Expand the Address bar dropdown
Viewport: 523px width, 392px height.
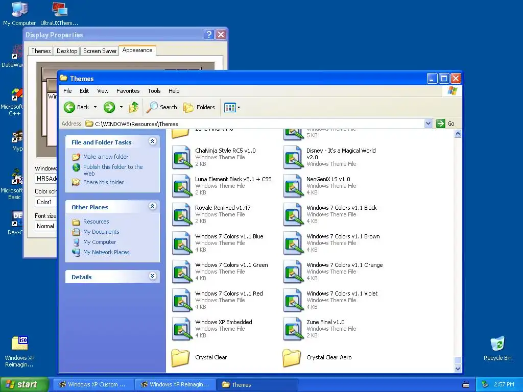coord(429,124)
